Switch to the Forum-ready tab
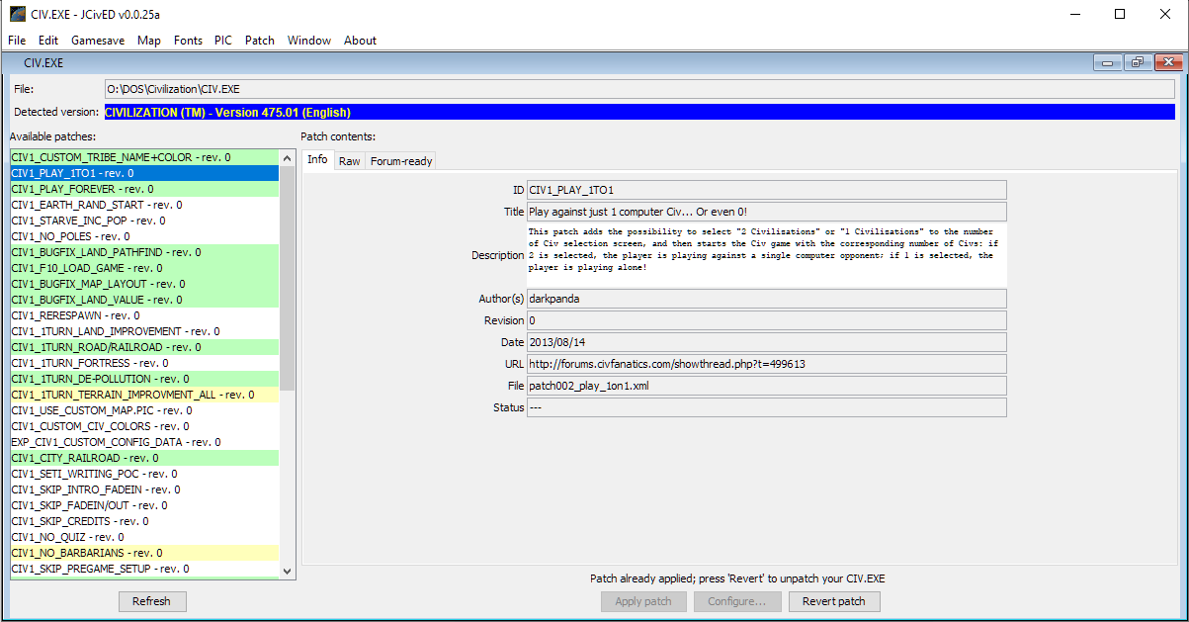1189x622 pixels. (x=399, y=160)
